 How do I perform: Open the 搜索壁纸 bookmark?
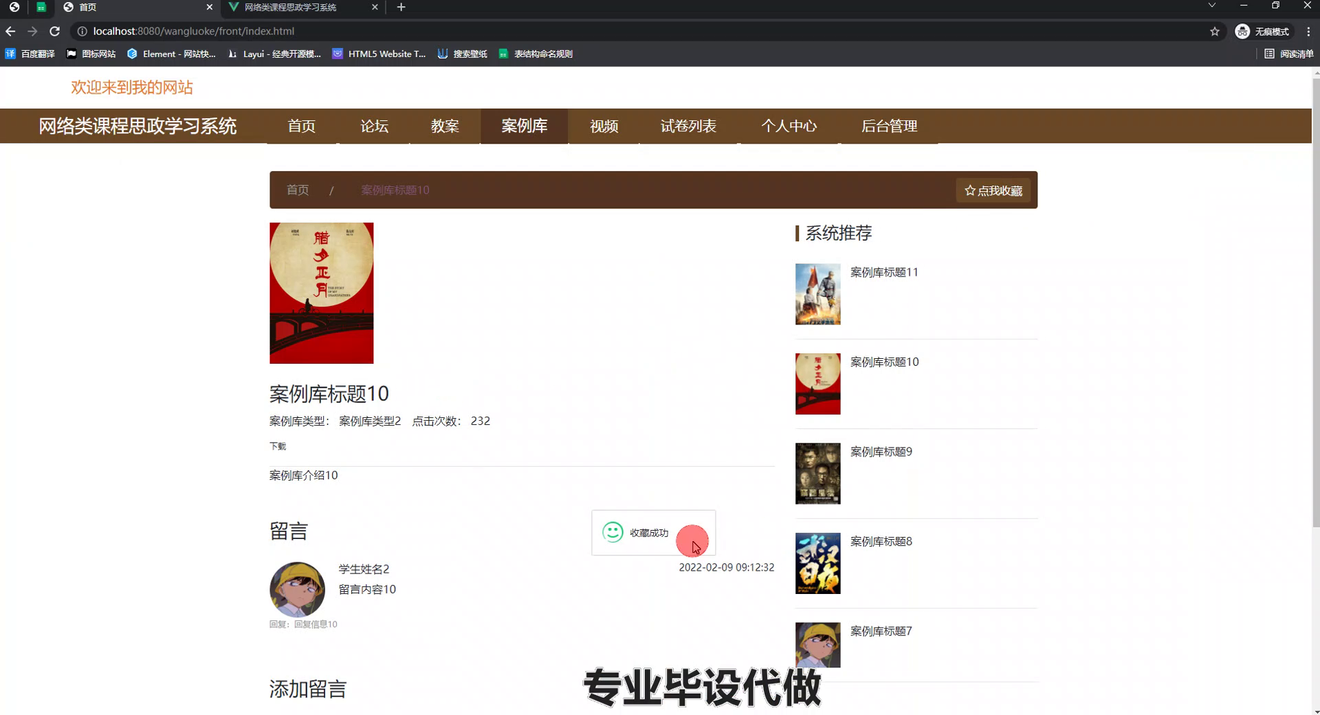[462, 54]
